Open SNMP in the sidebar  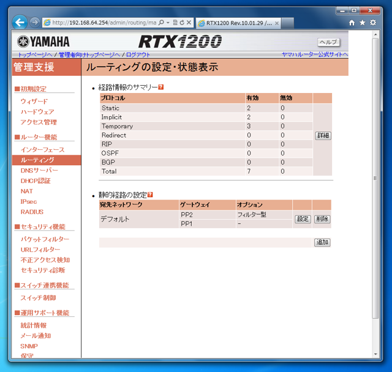click(29, 346)
